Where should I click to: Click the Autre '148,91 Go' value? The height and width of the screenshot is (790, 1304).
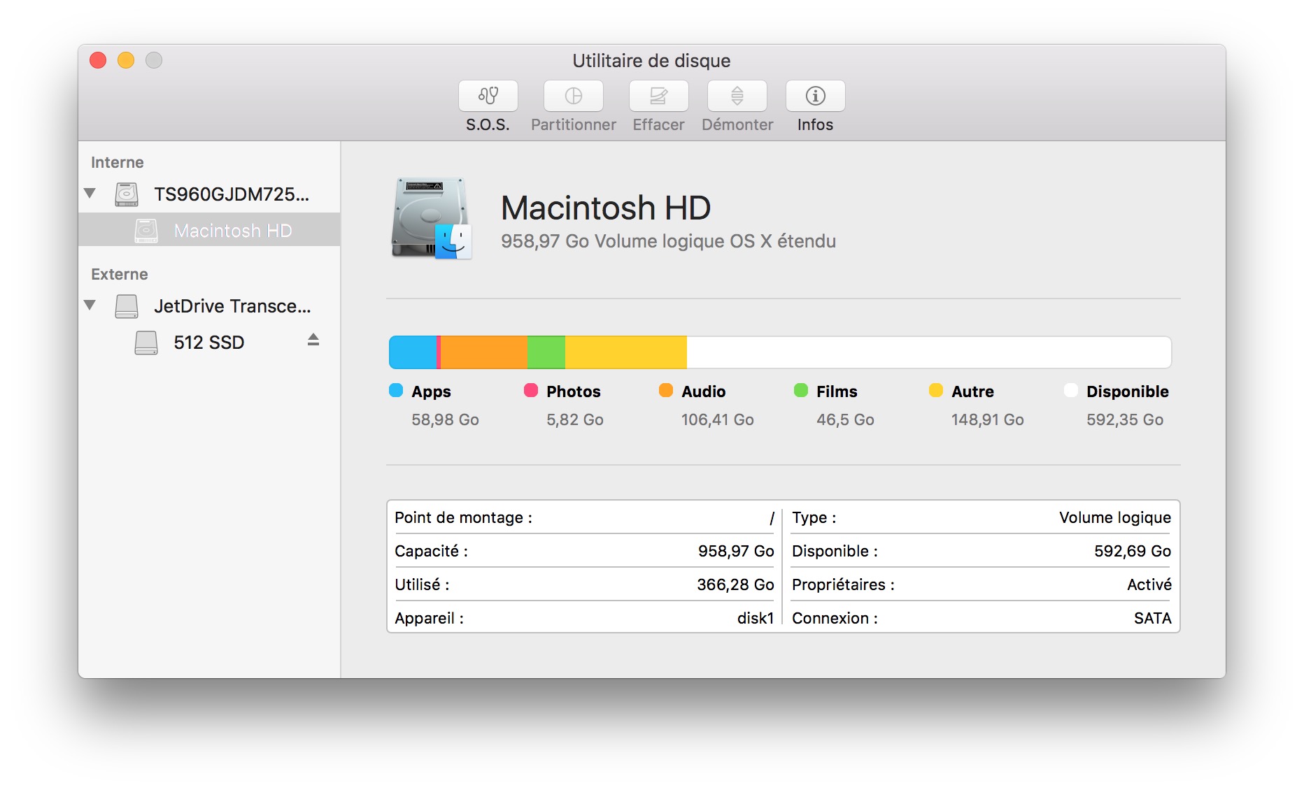tap(987, 419)
